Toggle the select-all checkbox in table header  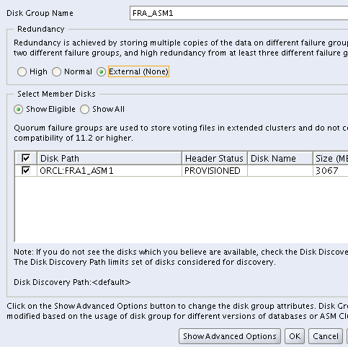26,158
